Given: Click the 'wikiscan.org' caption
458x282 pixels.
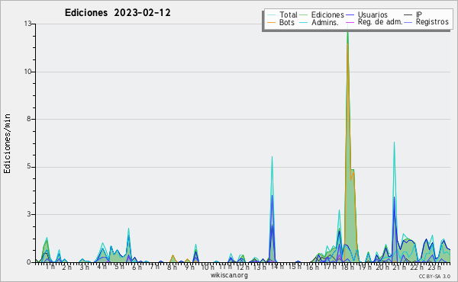Looking at the screenshot, I should point(229,275).
